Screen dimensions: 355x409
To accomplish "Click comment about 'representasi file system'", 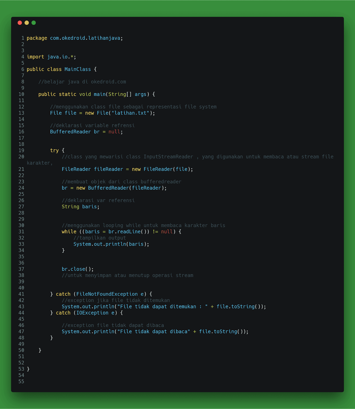I will pos(133,107).
